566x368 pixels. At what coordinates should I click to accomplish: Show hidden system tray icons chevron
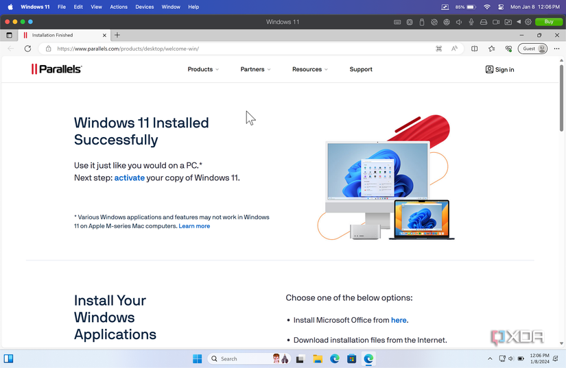coord(490,358)
